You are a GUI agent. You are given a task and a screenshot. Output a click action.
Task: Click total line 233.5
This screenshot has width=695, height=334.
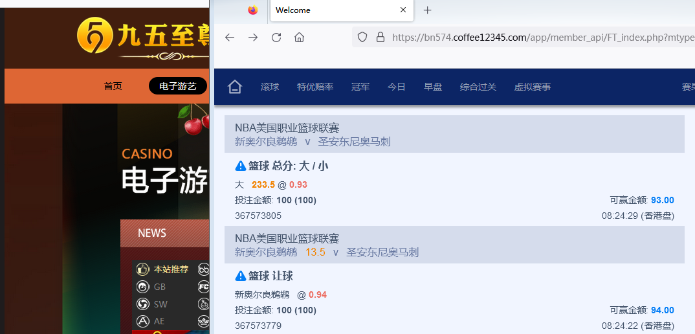pos(263,185)
